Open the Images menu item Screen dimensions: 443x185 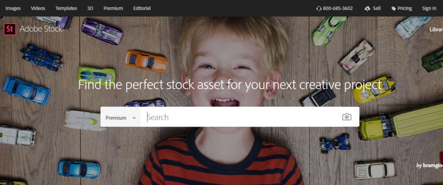tap(13, 8)
